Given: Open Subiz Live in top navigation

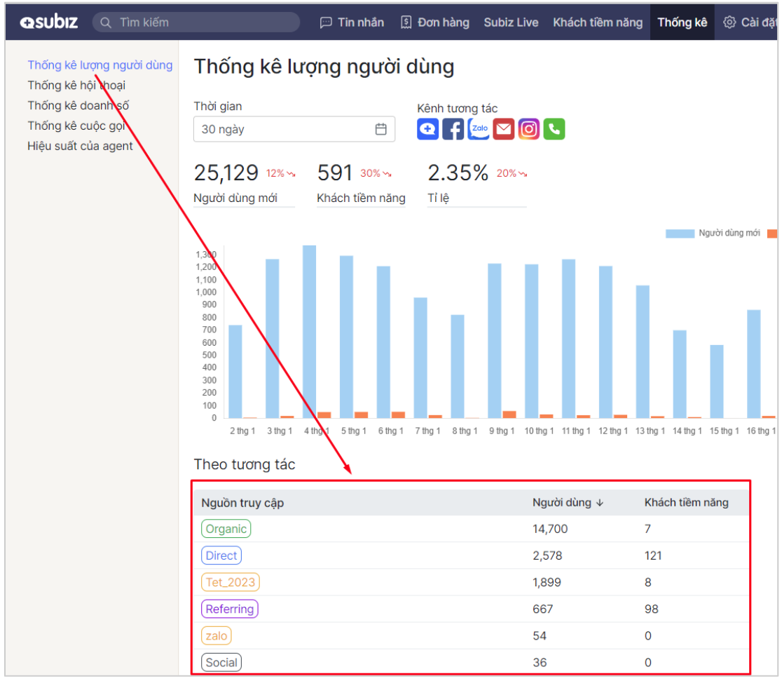Looking at the screenshot, I should coord(511,22).
